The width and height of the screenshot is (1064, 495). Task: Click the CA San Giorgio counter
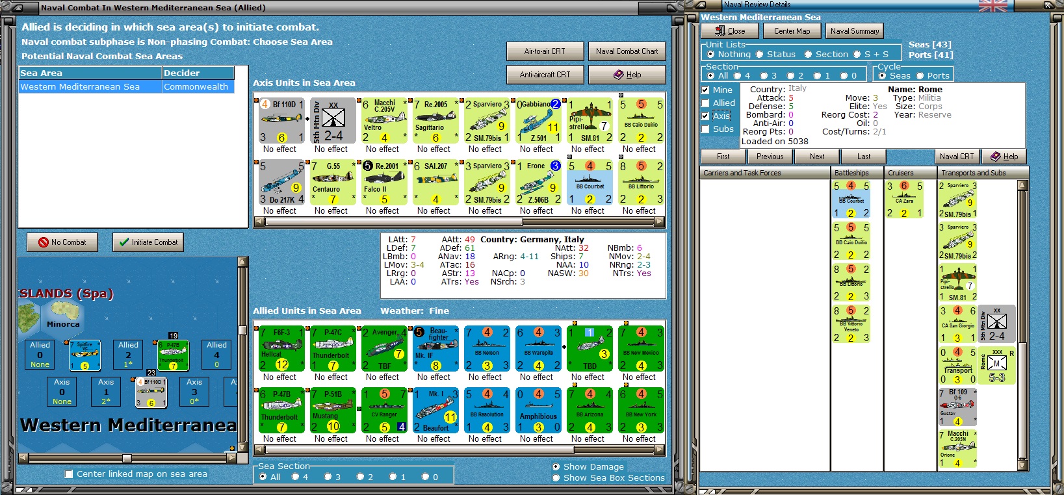point(958,324)
